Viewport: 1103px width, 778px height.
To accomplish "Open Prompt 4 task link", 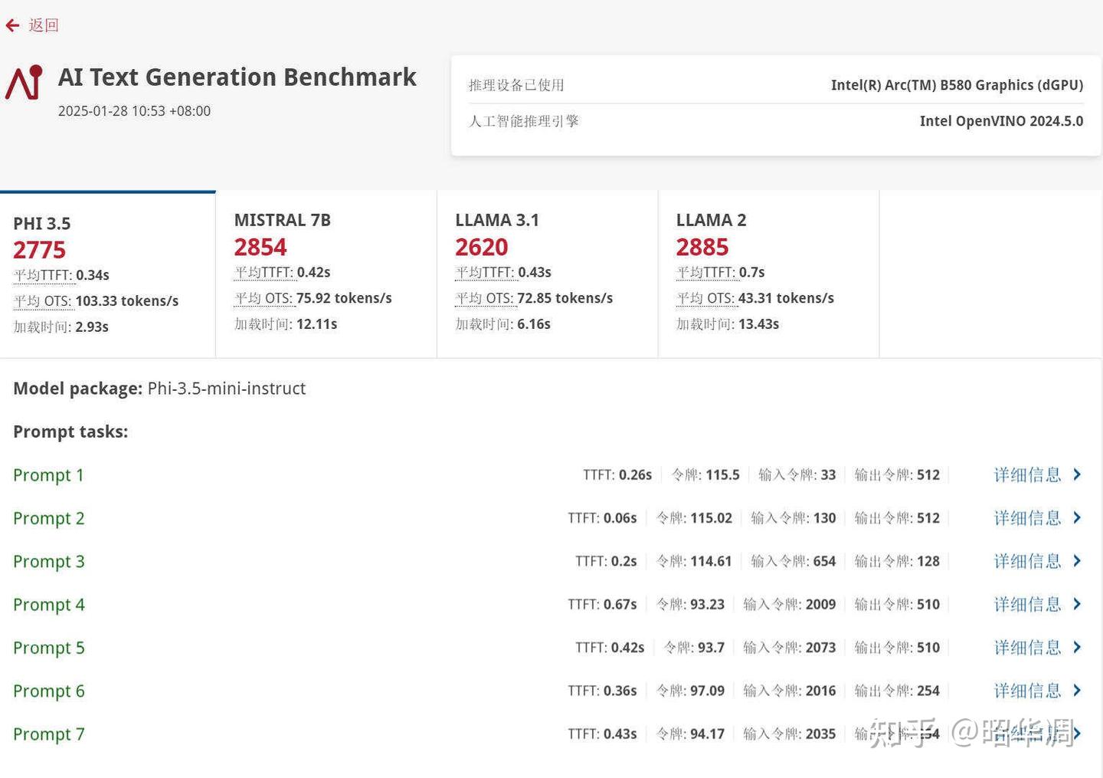I will coord(48,605).
